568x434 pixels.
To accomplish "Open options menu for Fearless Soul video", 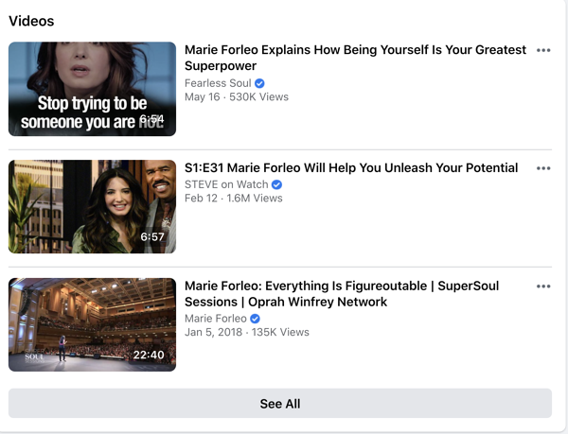I will click(x=543, y=50).
